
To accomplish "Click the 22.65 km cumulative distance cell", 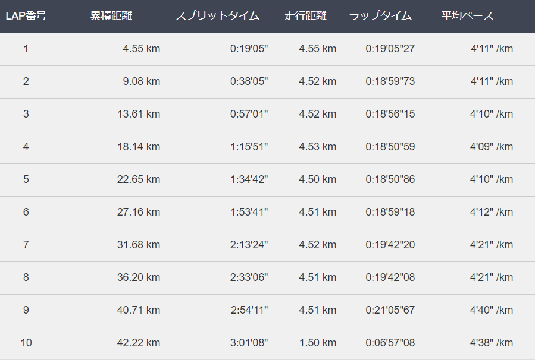I will click(139, 179).
